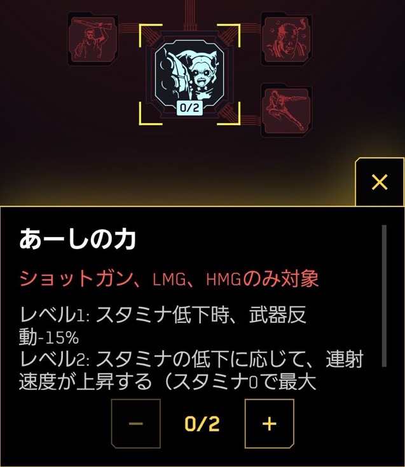
Task: Select the raised-shotgun man perk icon
Action: tap(93, 39)
